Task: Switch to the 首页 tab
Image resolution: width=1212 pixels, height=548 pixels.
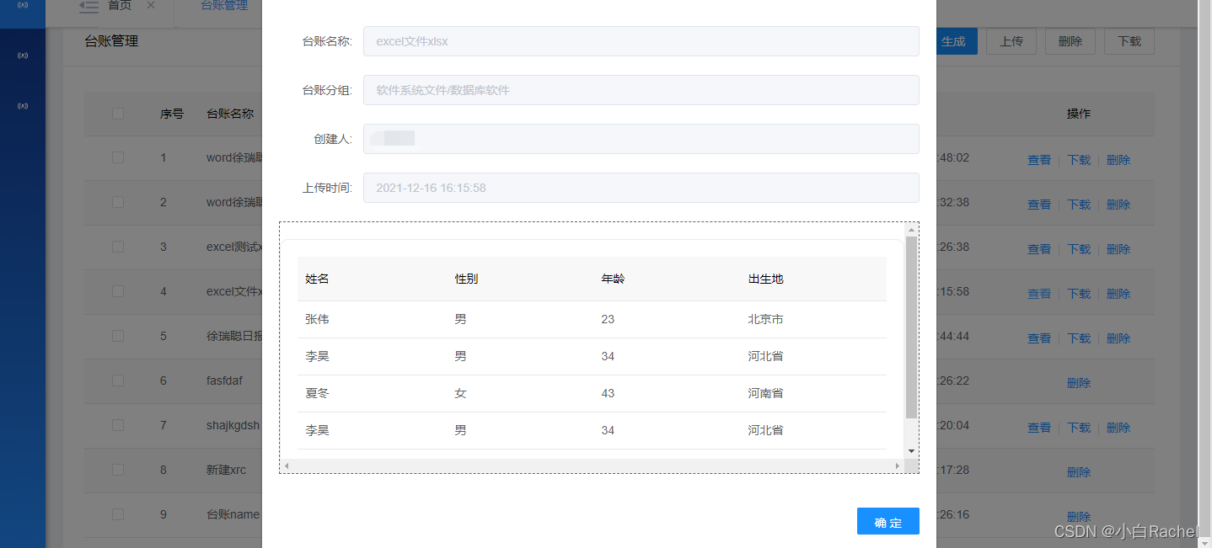Action: coord(119,6)
